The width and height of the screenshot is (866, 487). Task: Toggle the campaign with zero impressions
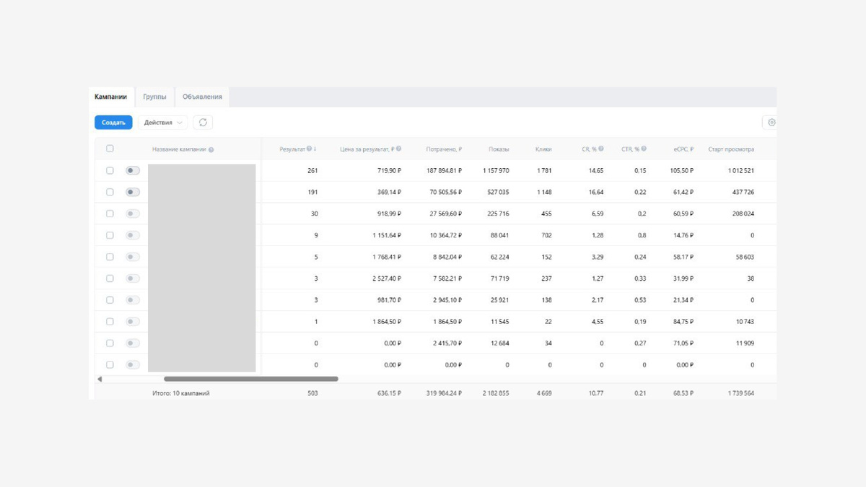coord(133,365)
